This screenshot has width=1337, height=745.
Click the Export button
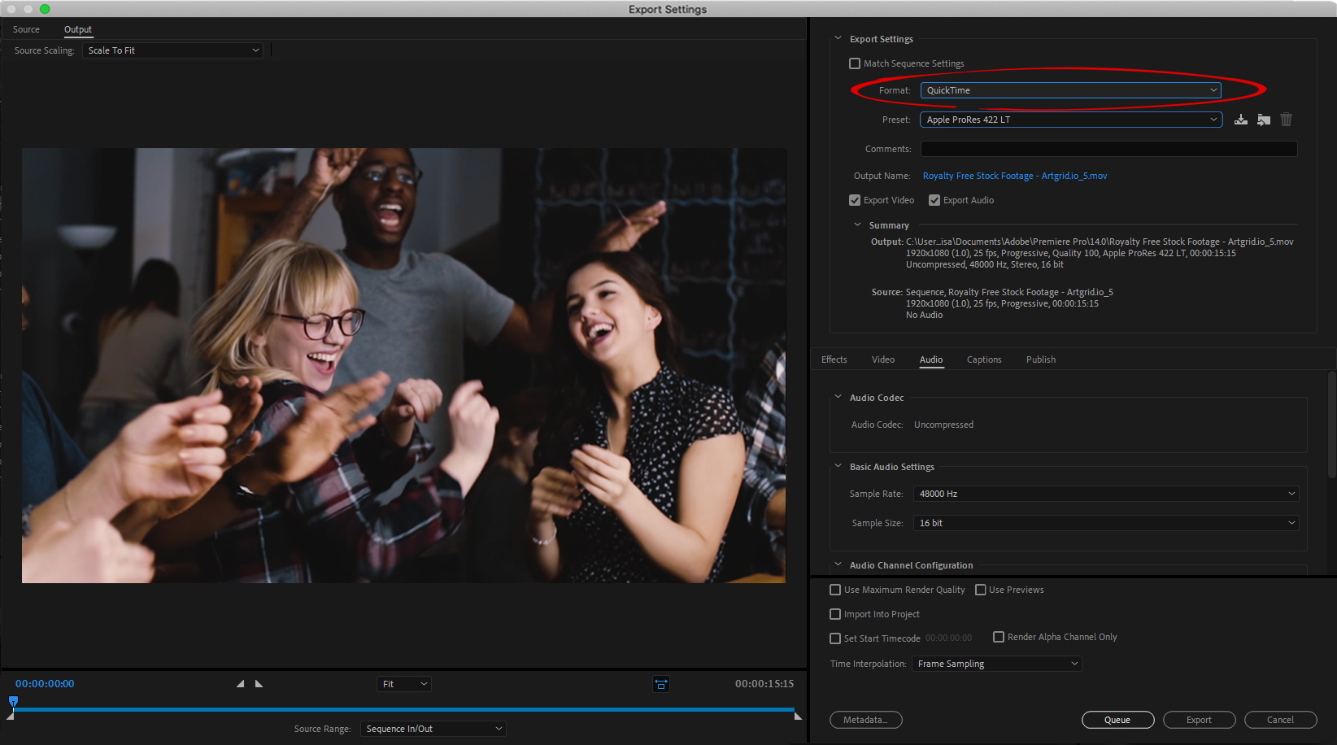(x=1199, y=720)
